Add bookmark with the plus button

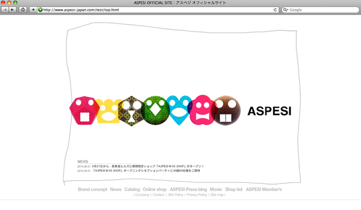[33, 10]
